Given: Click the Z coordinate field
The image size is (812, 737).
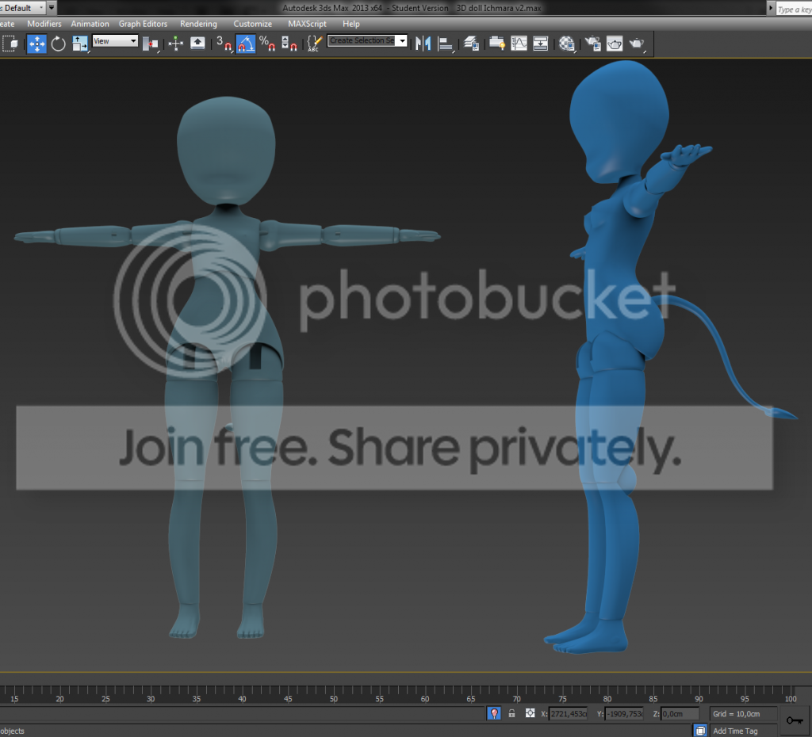Looking at the screenshot, I should pyautogui.click(x=680, y=714).
